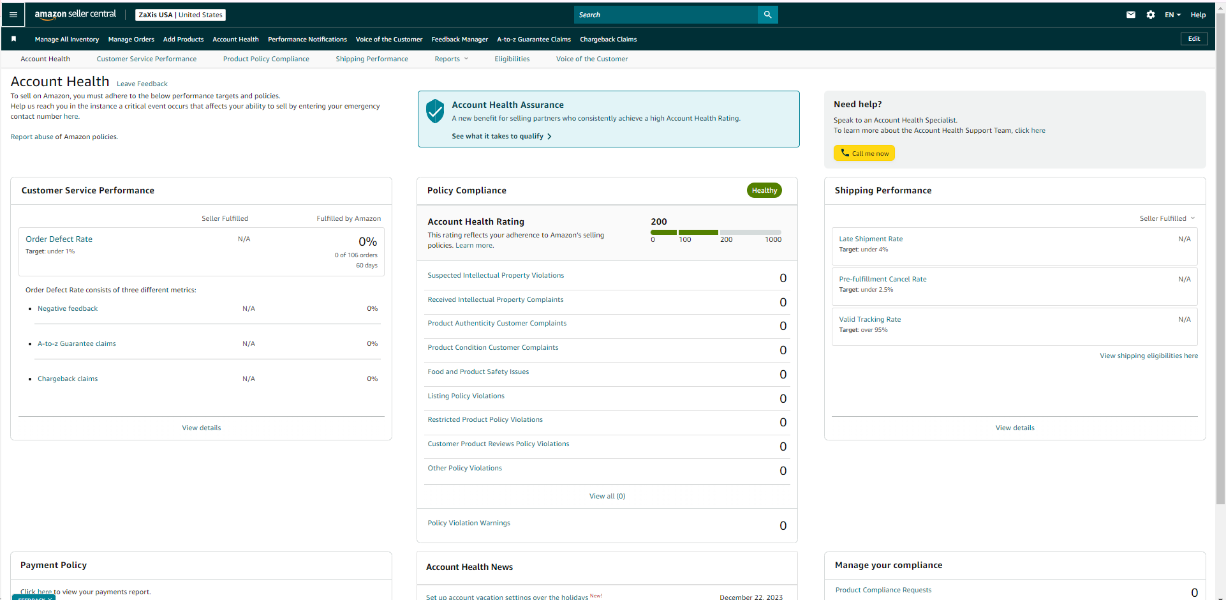Viewport: 1226px width, 600px height.
Task: Open the Chargeback claims metric
Action: [68, 379]
